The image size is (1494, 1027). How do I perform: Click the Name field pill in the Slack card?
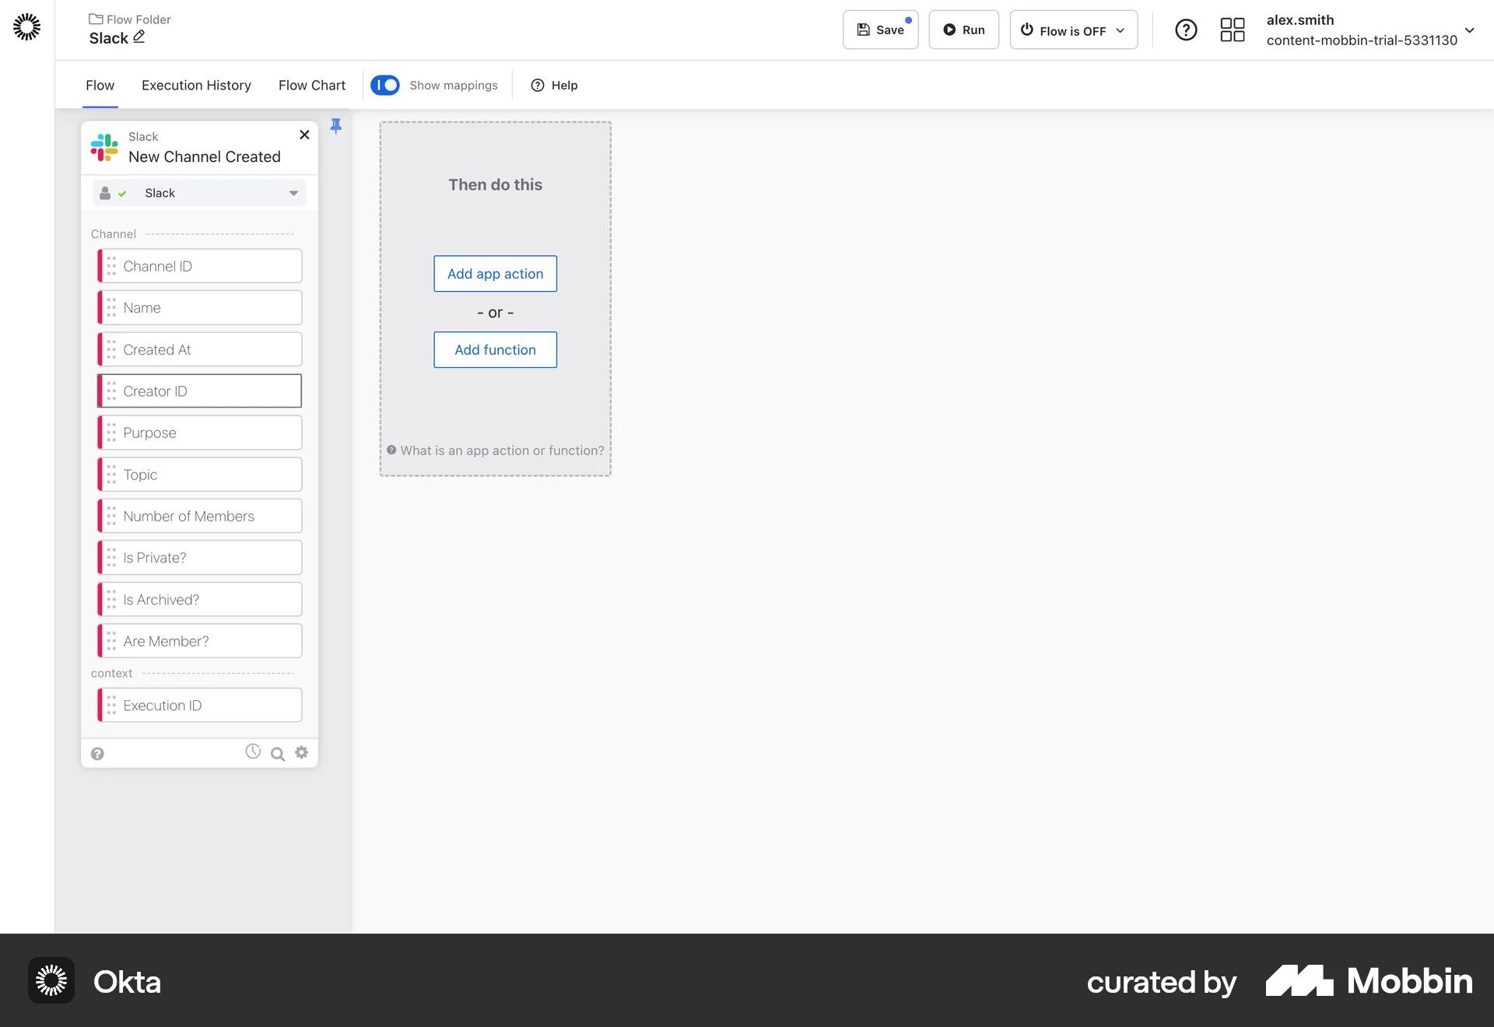coord(199,307)
